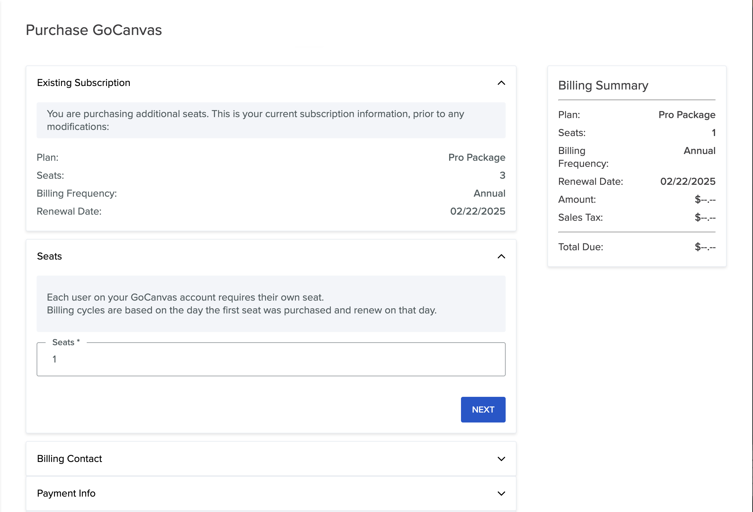This screenshot has height=512, width=753.
Task: Click the Payment Info section header
Action: point(66,493)
